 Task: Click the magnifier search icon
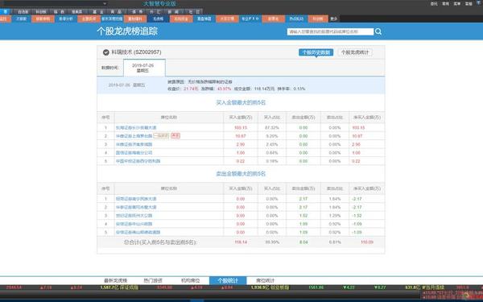(x=378, y=31)
